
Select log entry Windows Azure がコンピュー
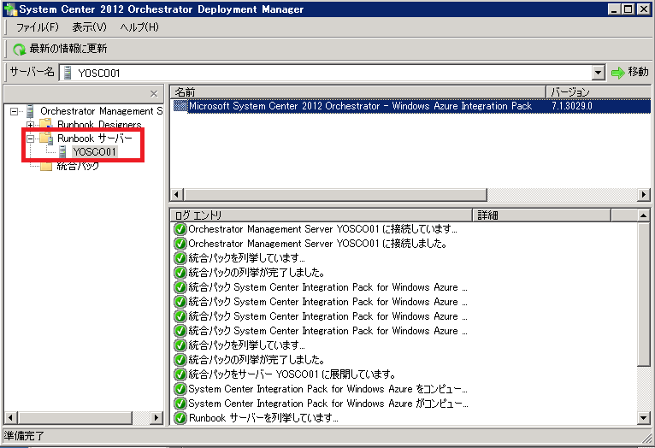coord(327,404)
